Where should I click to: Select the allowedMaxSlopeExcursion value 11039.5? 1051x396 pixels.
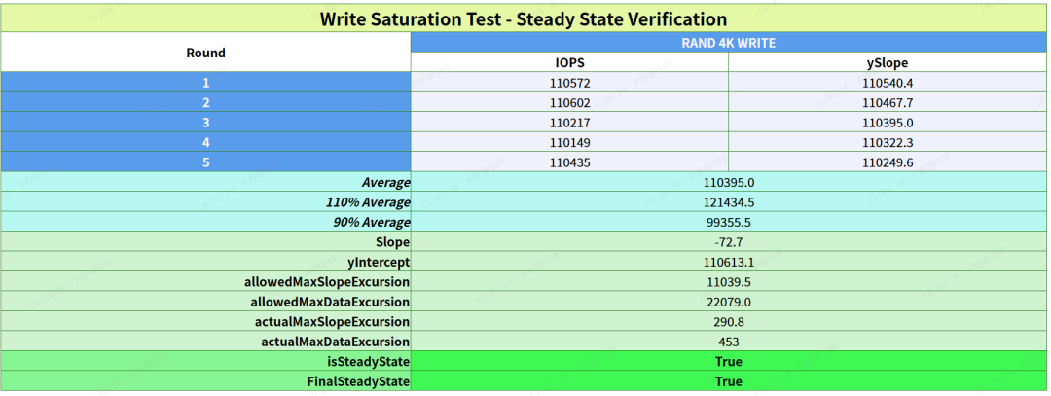tap(728, 282)
